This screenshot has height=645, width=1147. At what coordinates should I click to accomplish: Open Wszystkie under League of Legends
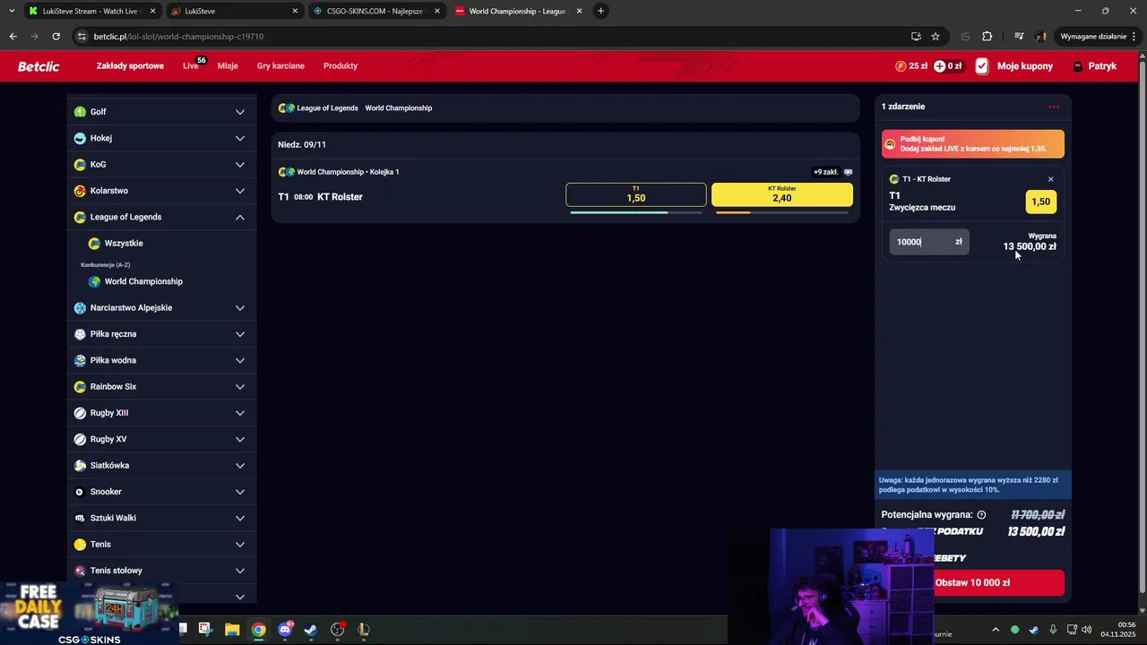(x=124, y=244)
